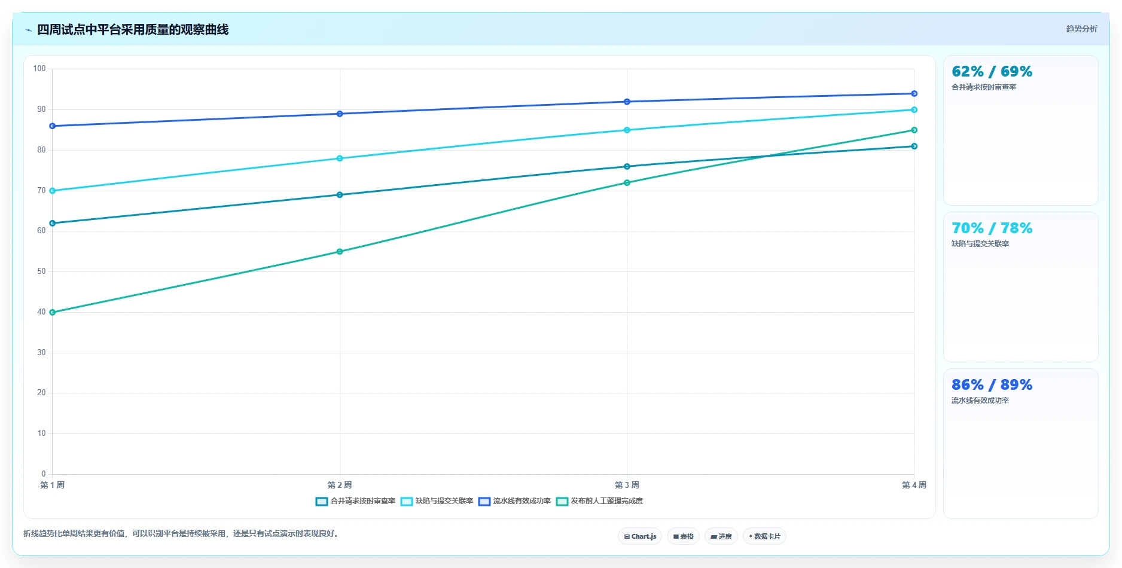The image size is (1122, 568).
Task: Select the 缺陷与提交关联率 point at 第 2 周 (78)
Action: tap(340, 158)
